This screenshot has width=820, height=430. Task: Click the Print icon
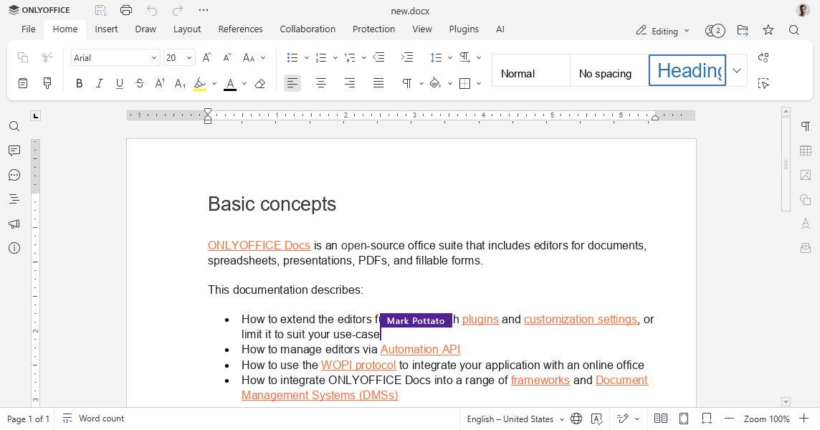[x=126, y=10]
